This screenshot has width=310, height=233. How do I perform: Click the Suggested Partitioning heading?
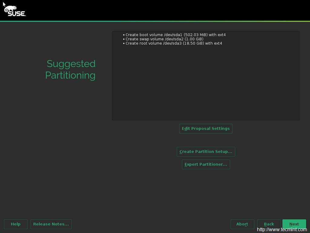point(71,69)
